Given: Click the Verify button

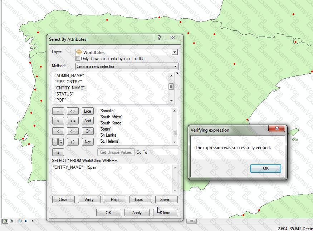Looking at the screenshot, I should click(x=89, y=200).
